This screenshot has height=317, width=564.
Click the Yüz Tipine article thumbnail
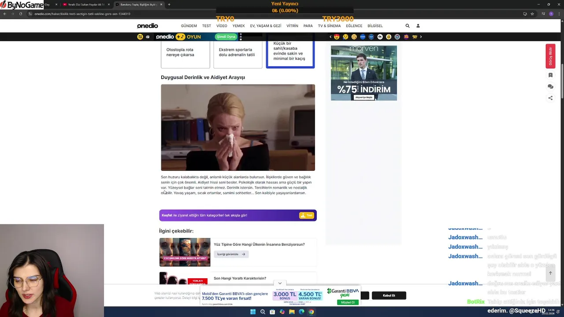(185, 252)
